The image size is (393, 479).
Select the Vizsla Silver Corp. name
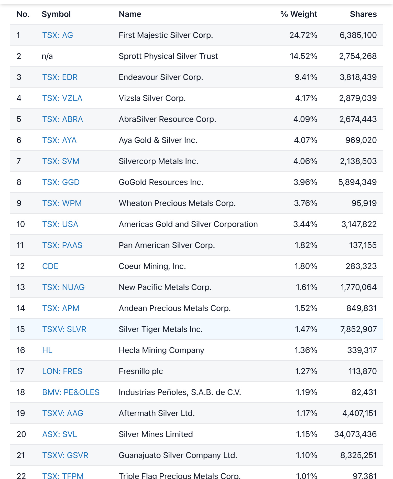click(x=152, y=98)
